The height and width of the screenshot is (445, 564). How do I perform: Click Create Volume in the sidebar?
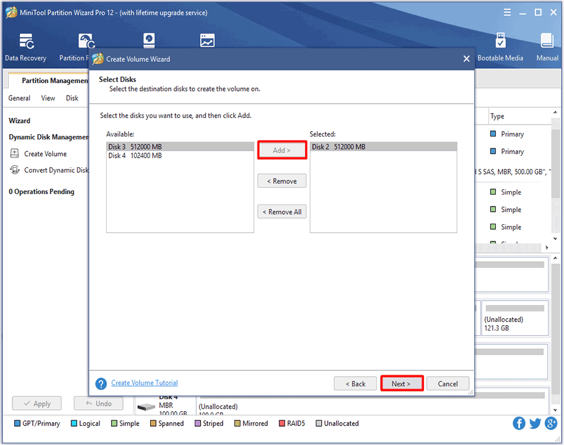pos(45,154)
